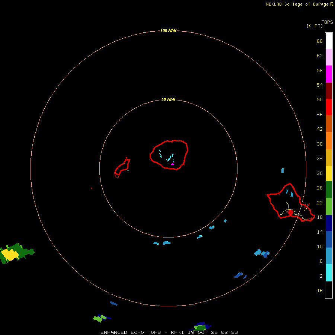Viewport: 335px width, 335px height.
Task: Click the legend value 50
Action: 320,99
